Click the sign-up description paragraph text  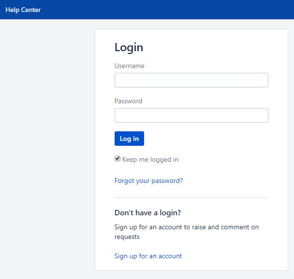click(x=187, y=232)
